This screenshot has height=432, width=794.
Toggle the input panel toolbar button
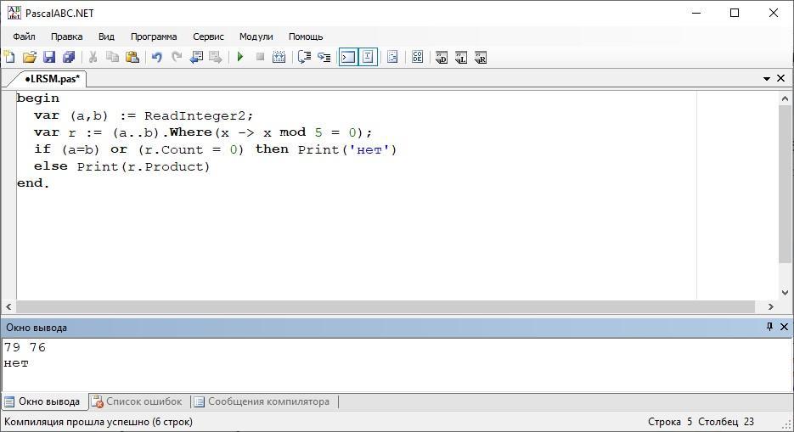click(x=369, y=57)
